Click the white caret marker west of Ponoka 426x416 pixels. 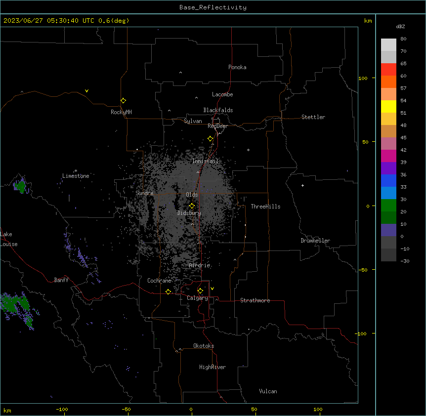(181, 73)
